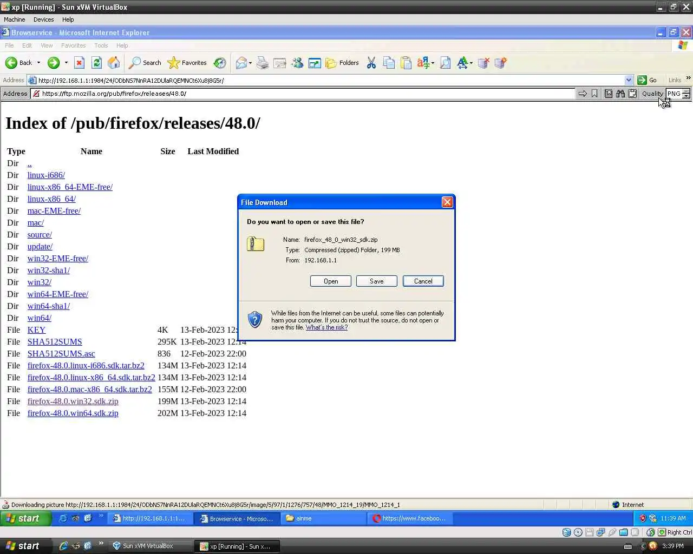Click Cancel in File Download dialog
Screen dimensions: 693x554
tap(423, 281)
